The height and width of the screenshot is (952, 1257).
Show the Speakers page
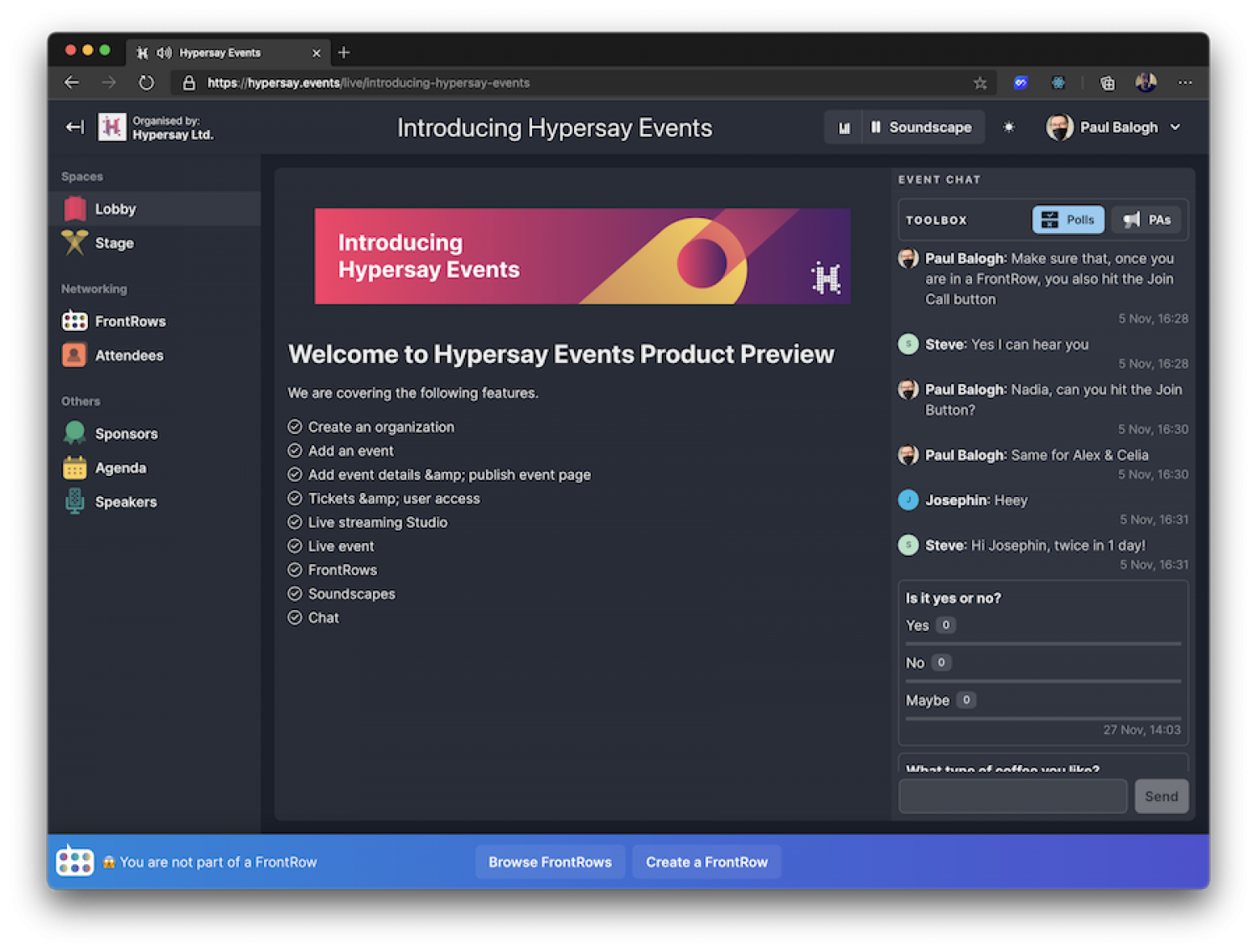pos(126,502)
